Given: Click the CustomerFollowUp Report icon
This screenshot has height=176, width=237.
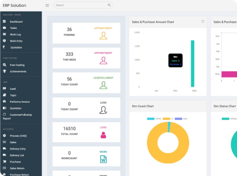Looking at the screenshot, I should coord(4,114).
